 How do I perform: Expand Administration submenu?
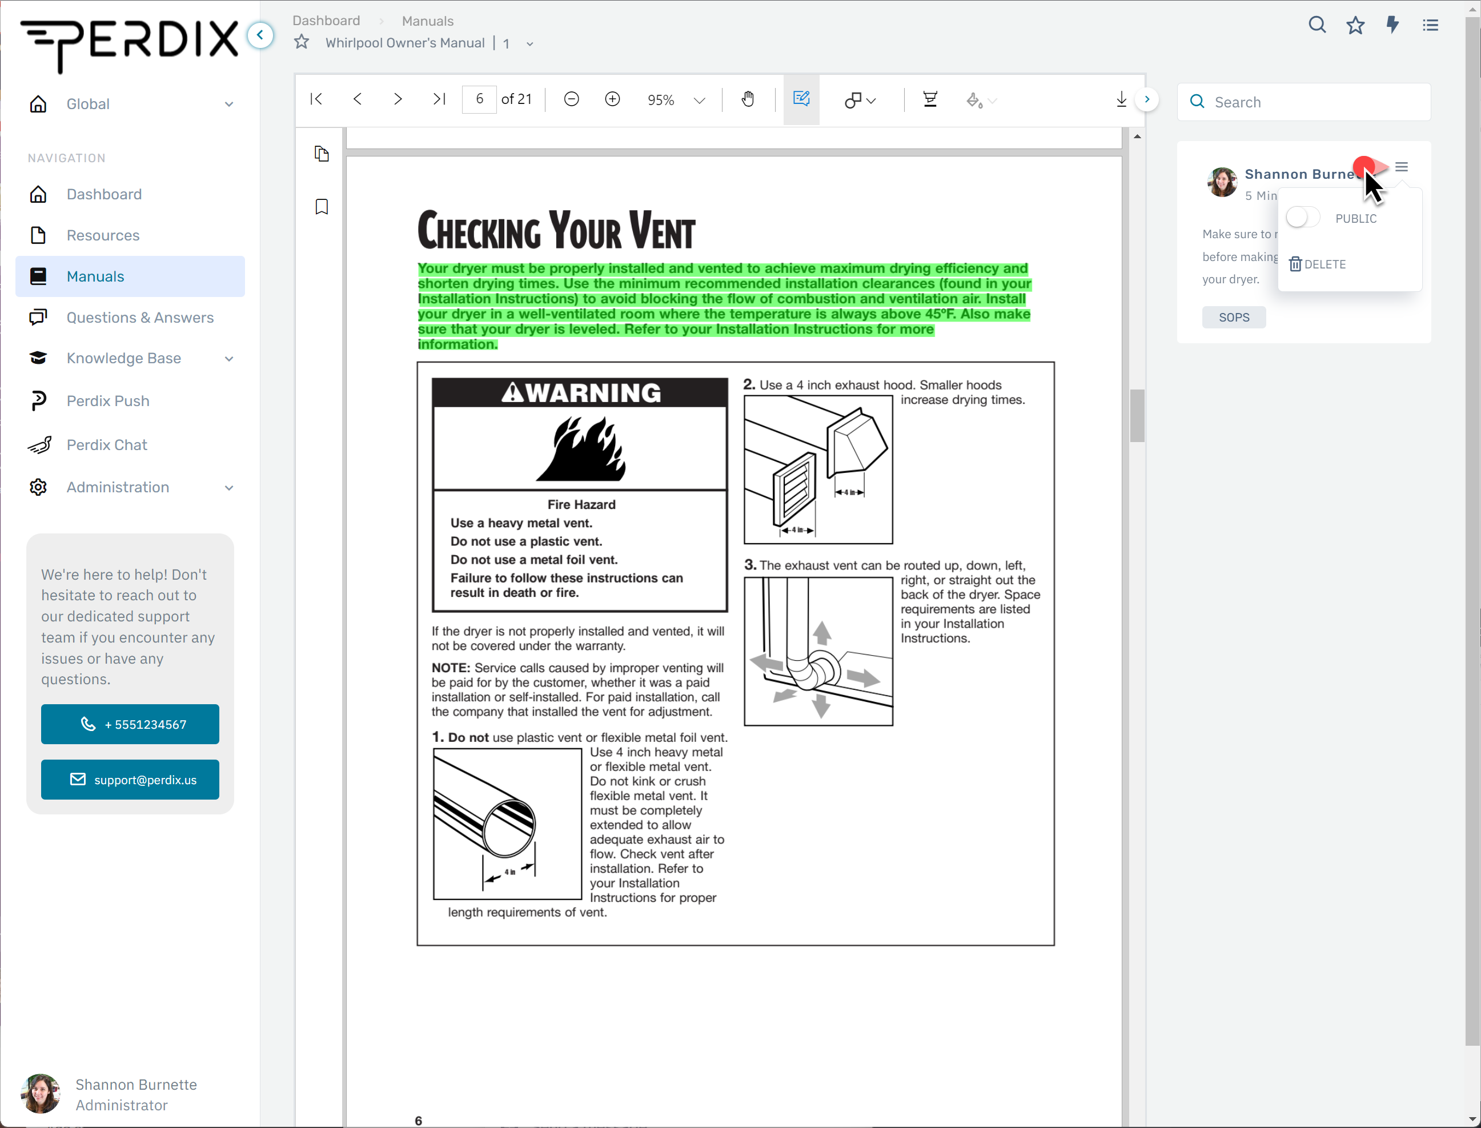[229, 487]
